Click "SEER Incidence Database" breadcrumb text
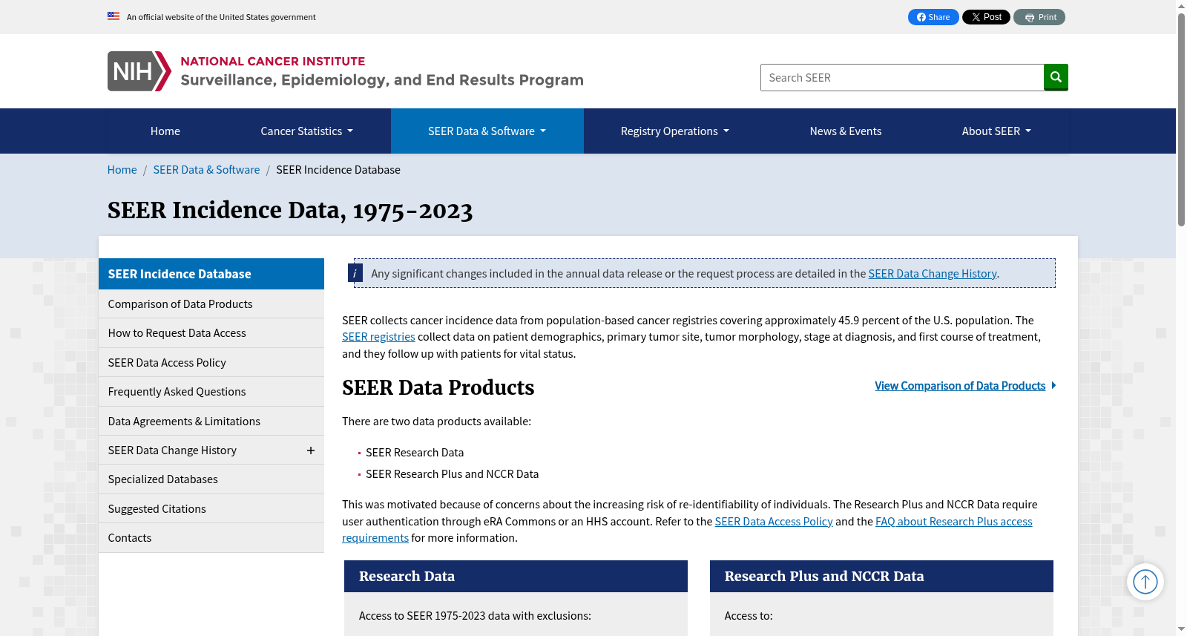The width and height of the screenshot is (1187, 636). click(x=338, y=170)
